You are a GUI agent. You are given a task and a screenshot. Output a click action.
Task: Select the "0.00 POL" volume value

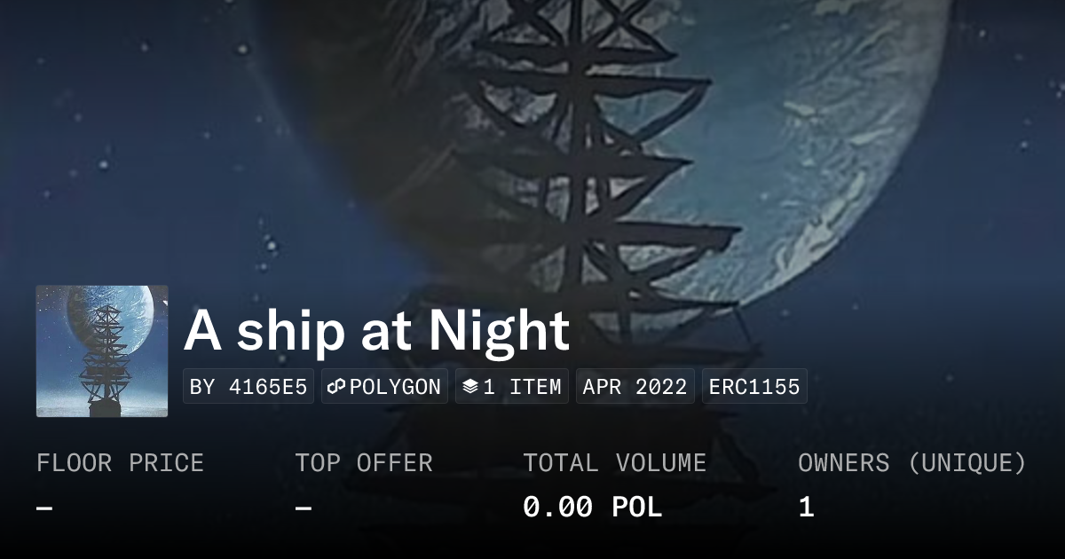[x=592, y=508]
